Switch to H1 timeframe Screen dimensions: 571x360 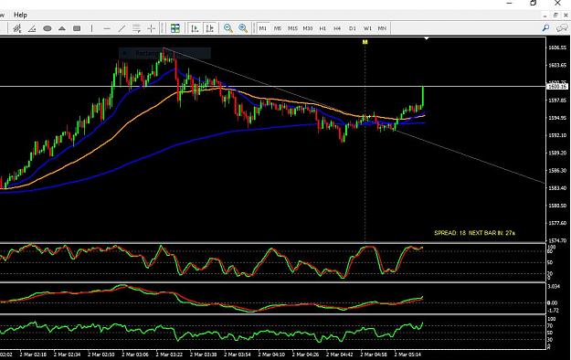(323, 28)
